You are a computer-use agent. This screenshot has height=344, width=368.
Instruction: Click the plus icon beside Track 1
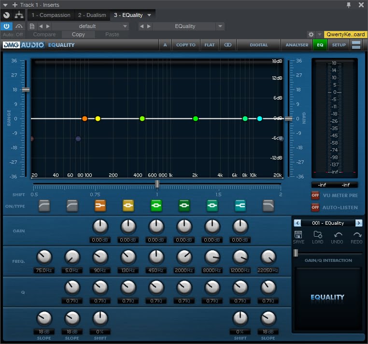click(15, 5)
